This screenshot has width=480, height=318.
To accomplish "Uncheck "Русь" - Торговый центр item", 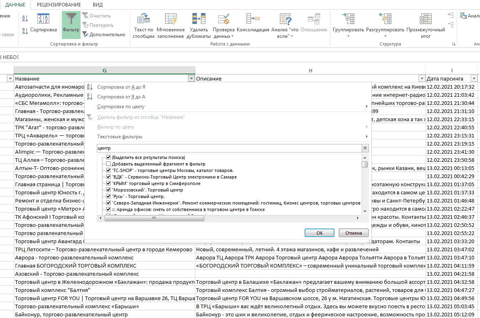I will 108,196.
